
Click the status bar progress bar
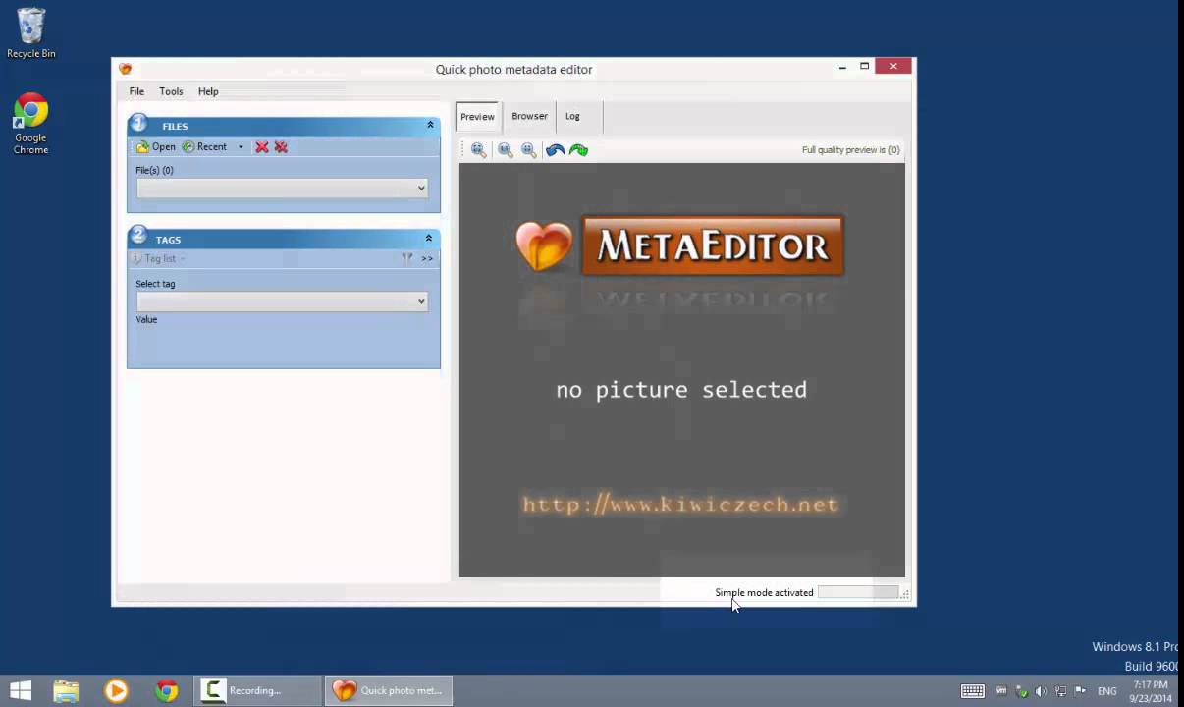coord(858,592)
